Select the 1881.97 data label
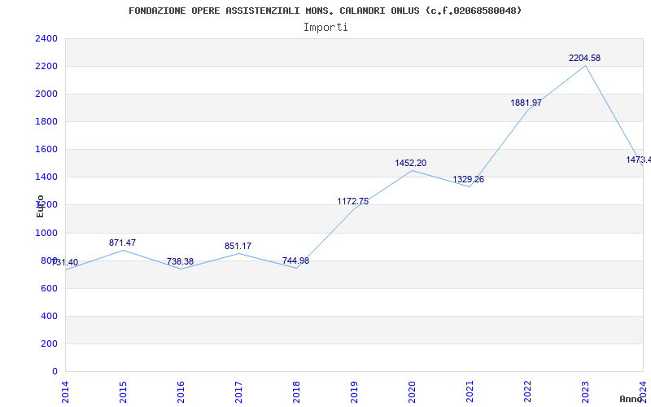The width and height of the screenshot is (651, 407). point(526,103)
